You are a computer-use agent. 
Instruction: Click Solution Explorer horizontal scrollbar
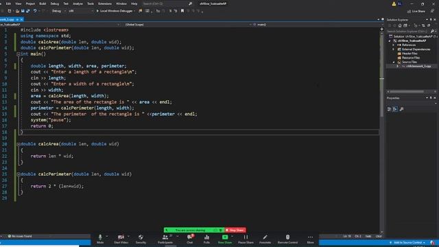point(407,91)
